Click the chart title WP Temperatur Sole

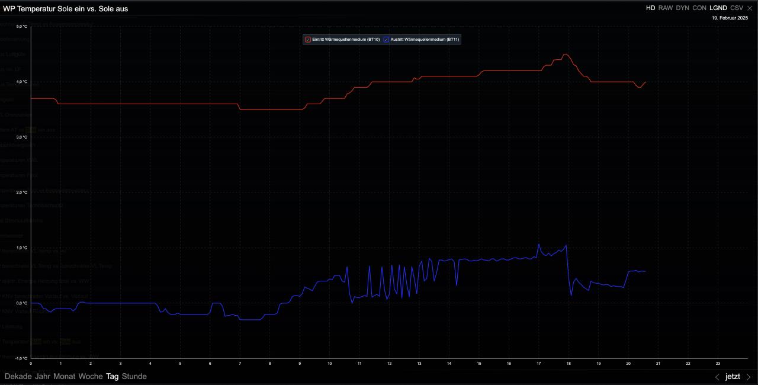65,9
